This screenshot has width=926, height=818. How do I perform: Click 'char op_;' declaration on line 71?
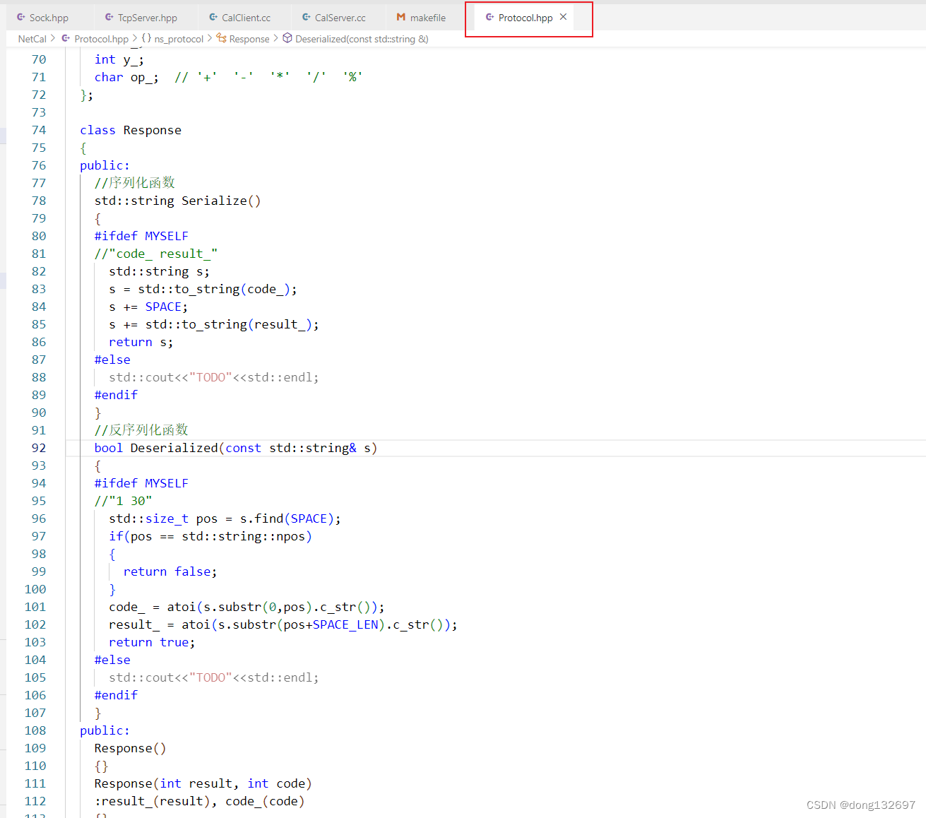(x=126, y=77)
